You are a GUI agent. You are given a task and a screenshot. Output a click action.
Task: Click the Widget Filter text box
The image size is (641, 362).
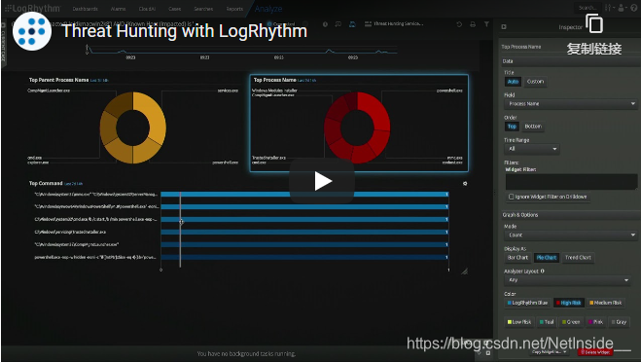coord(571,182)
